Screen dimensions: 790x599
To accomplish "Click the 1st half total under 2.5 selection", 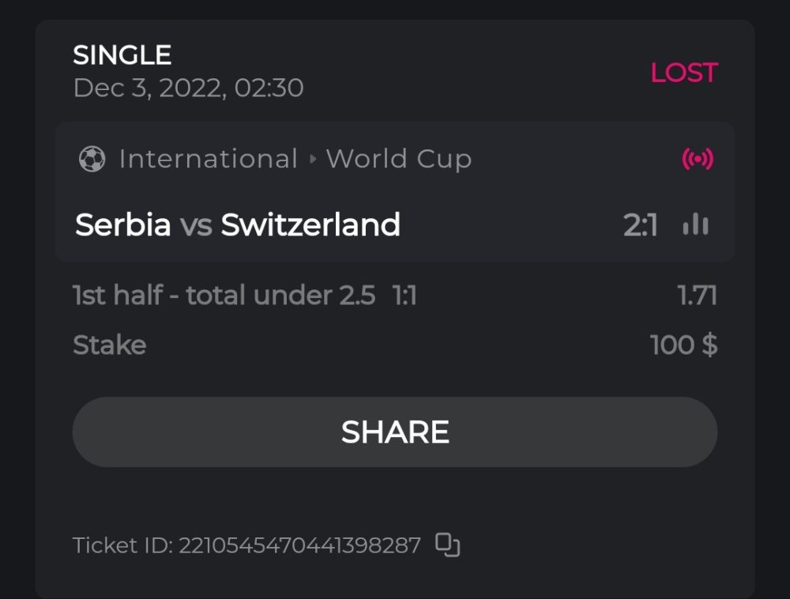I will [224, 296].
